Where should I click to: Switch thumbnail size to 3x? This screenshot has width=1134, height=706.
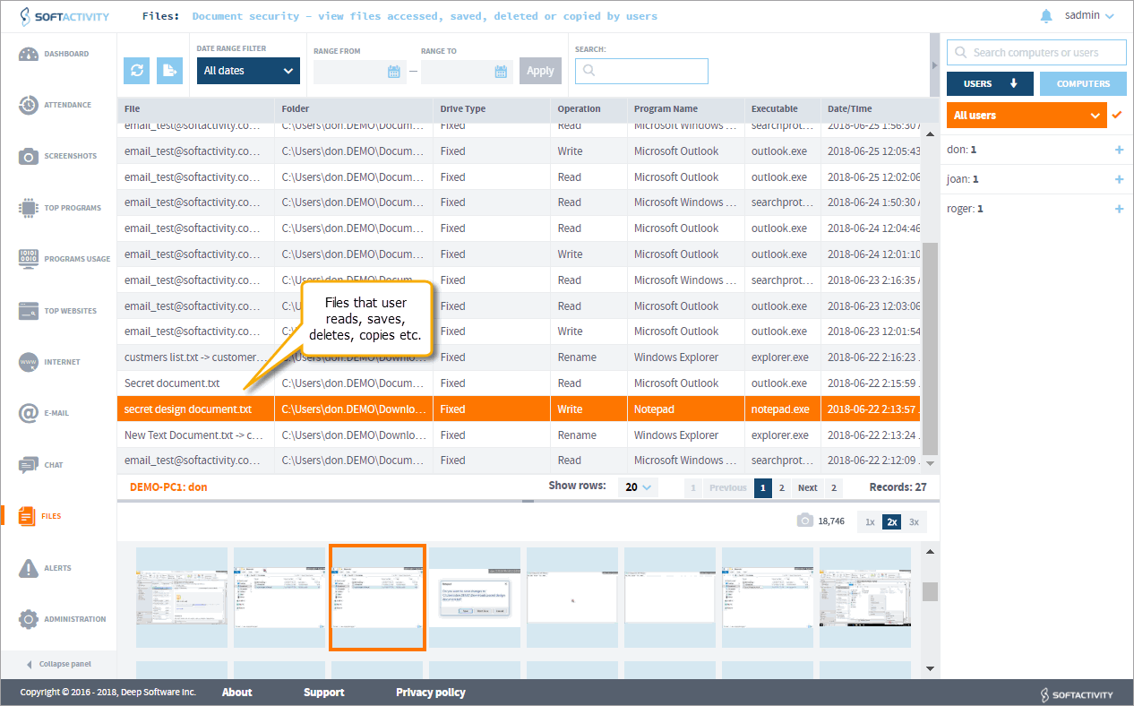tap(914, 522)
